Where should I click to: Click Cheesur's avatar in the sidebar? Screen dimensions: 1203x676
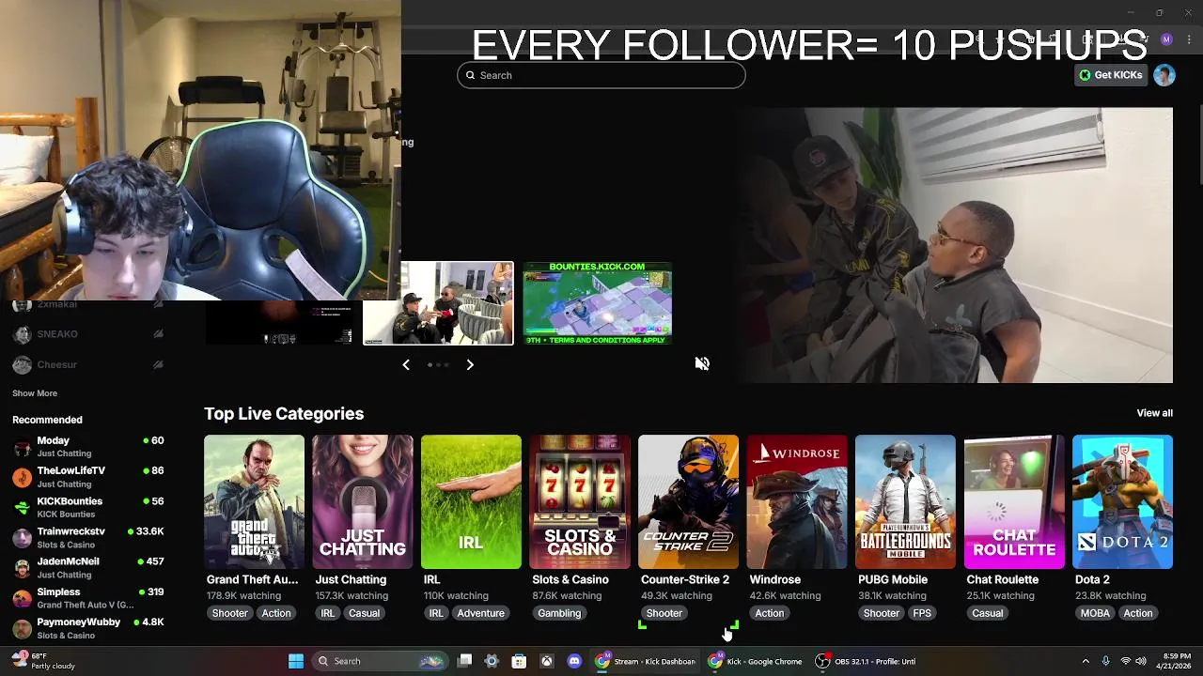22,364
